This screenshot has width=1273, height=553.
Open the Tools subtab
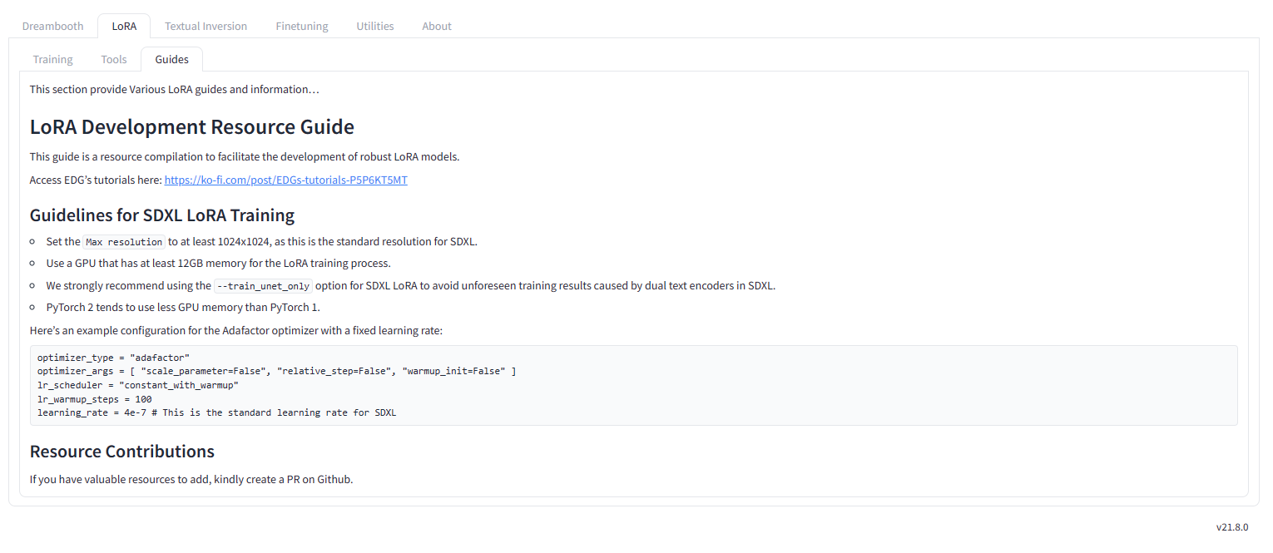pyautogui.click(x=113, y=59)
